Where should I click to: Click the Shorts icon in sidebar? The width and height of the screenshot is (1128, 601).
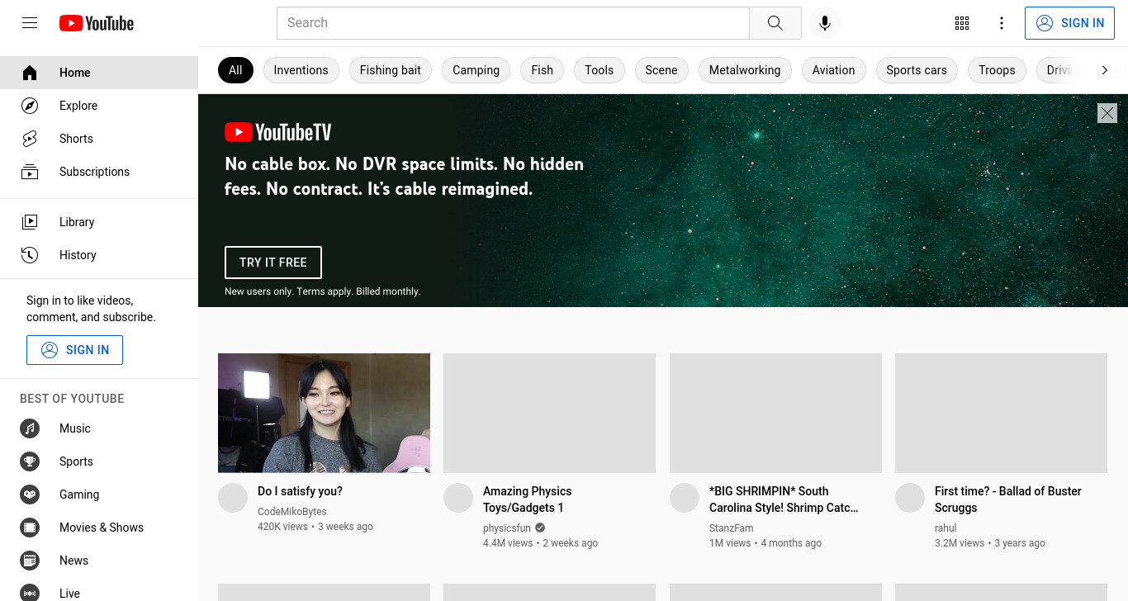(30, 139)
